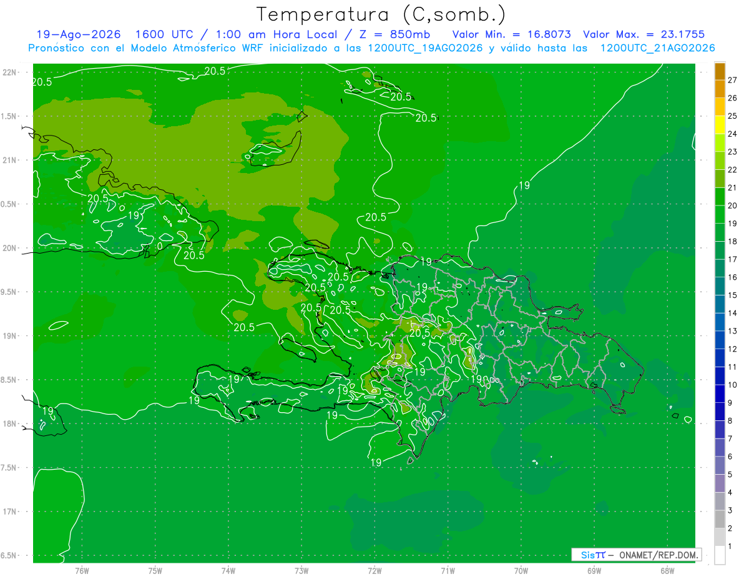Screen dimensions: 749x579
Task: Click '1200UTC_21AGO2026' valid-until timestamp
Action: point(657,48)
